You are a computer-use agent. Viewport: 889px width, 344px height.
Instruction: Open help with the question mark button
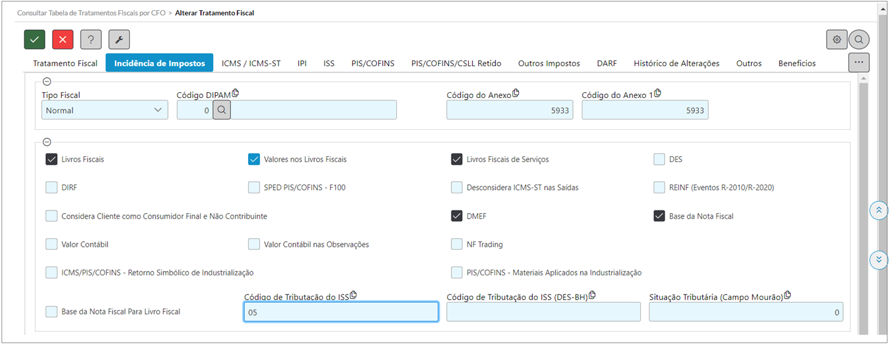tap(91, 39)
